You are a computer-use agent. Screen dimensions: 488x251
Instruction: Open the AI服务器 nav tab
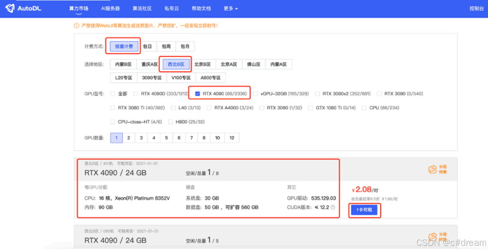[x=110, y=8]
